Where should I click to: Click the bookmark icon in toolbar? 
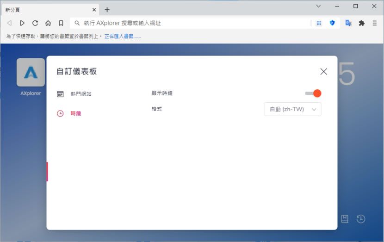[61, 23]
